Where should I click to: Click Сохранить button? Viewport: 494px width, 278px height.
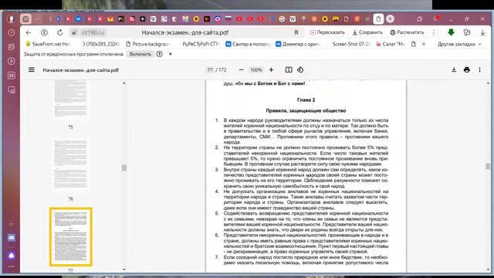click(367, 32)
